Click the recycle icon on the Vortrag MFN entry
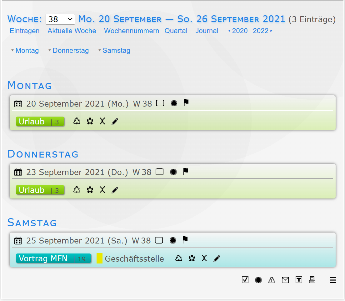This screenshot has width=345, height=301. pyautogui.click(x=178, y=258)
